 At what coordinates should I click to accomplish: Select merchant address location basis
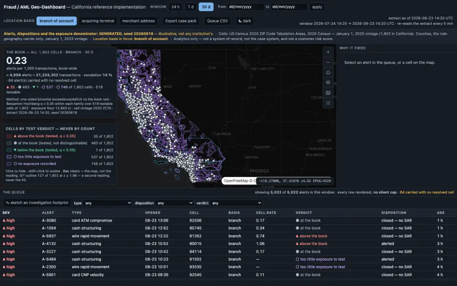[x=139, y=21]
